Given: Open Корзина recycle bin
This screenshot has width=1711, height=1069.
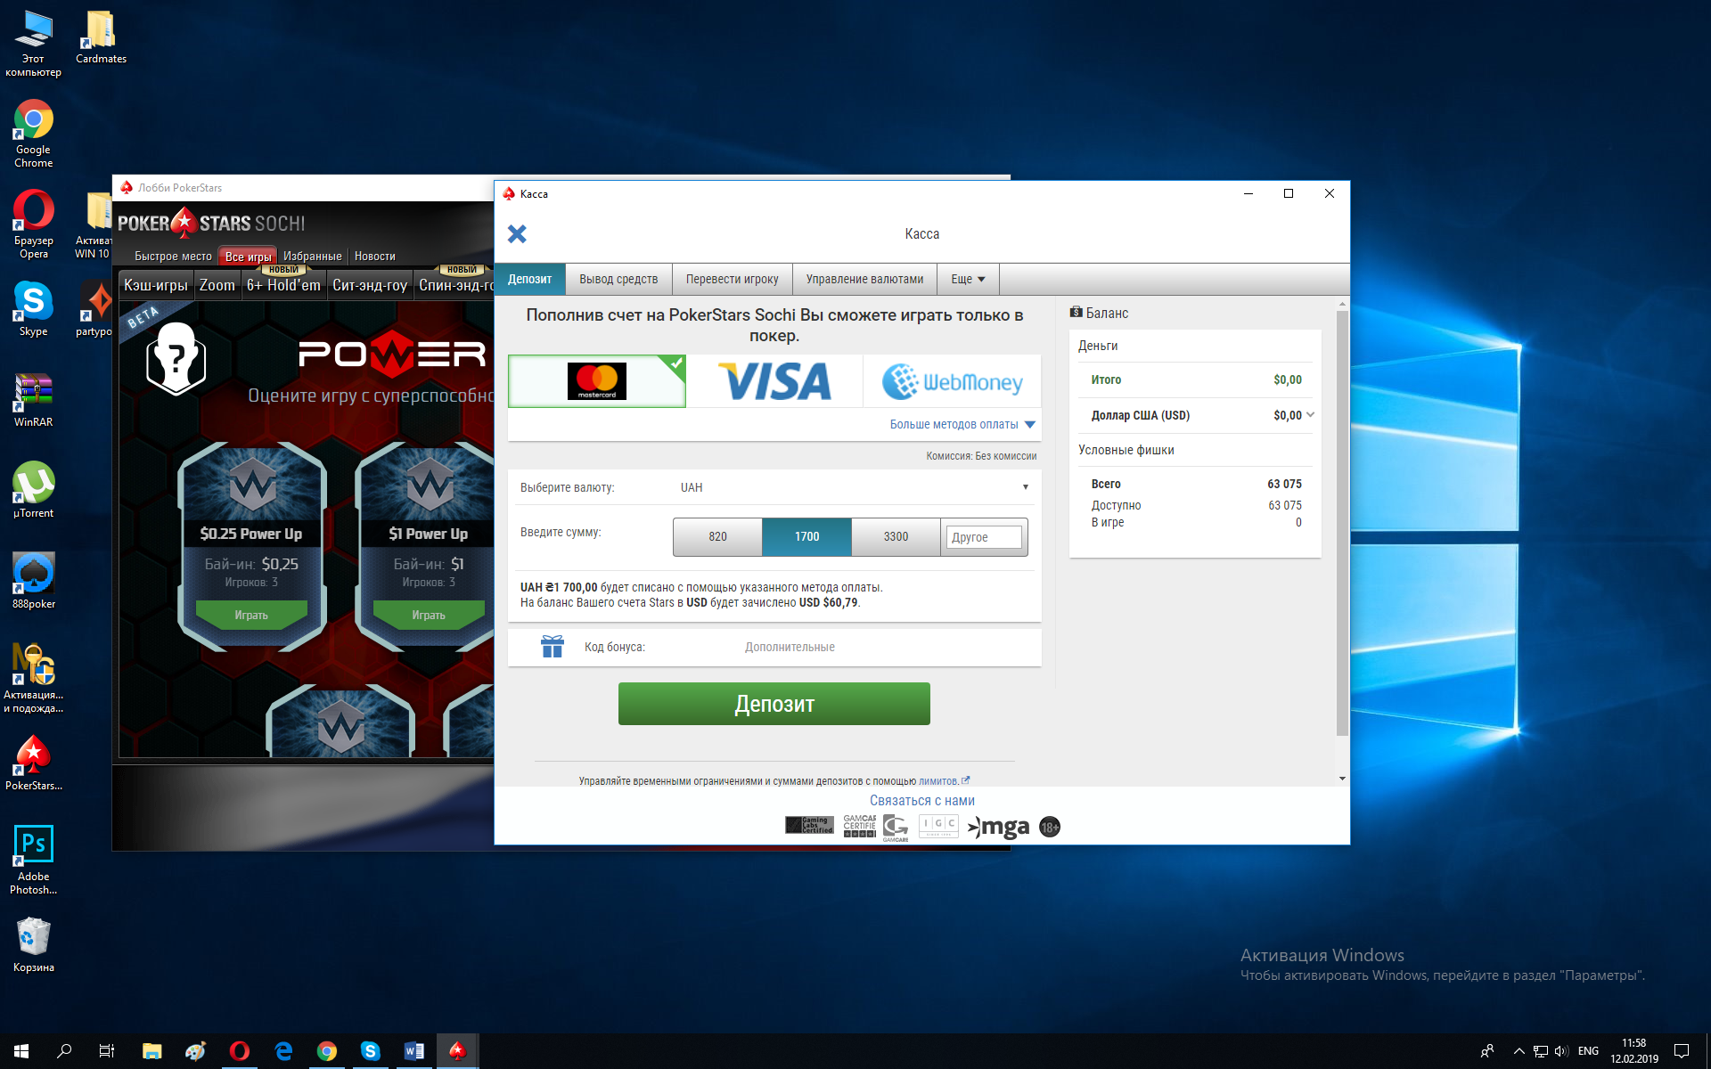Looking at the screenshot, I should 34,945.
